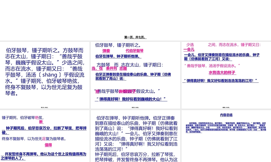This screenshot has height=162, width=271.
Task: Select the 表并列 annotation text
Action: pos(111,68)
